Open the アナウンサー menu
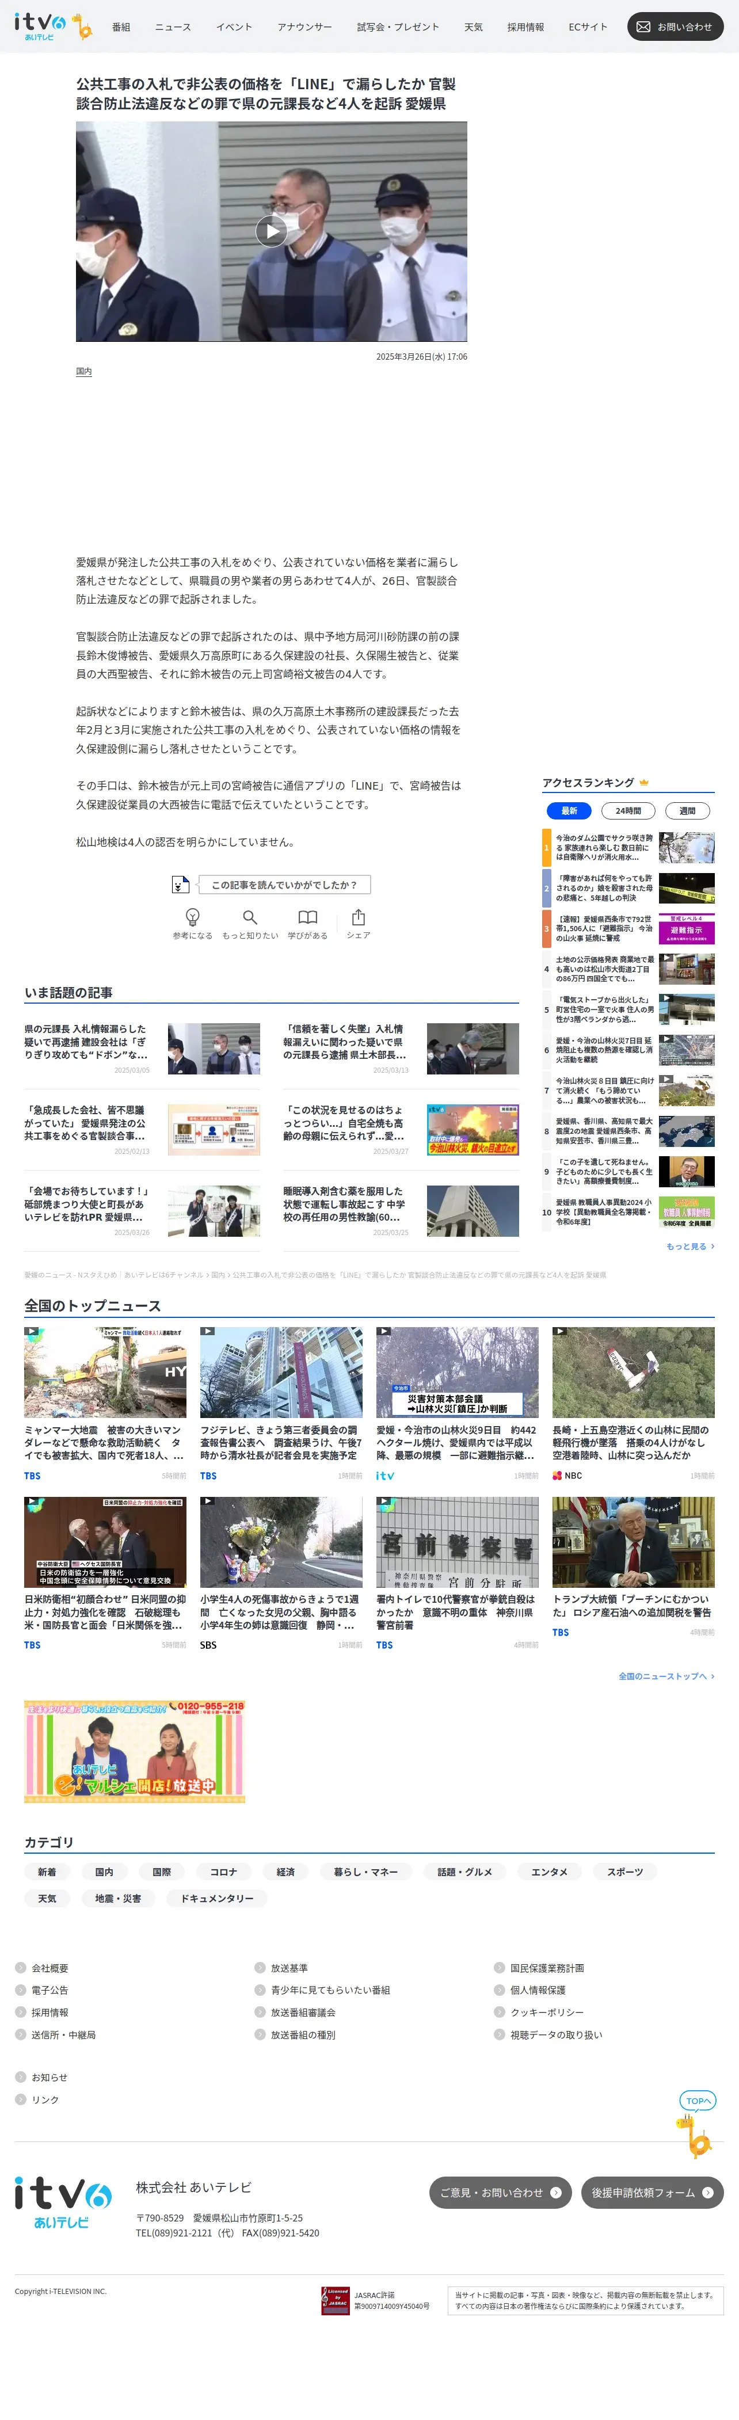Screen dimensions: 739x2420 click(x=304, y=27)
